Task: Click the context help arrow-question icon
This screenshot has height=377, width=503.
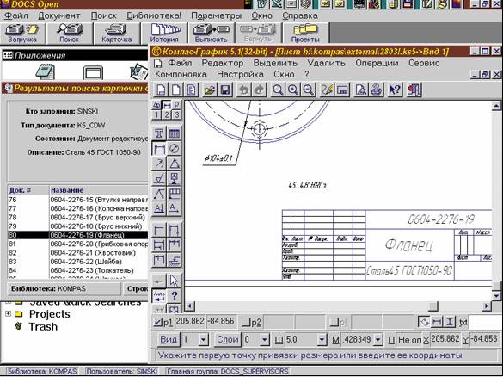Action: pos(395,90)
